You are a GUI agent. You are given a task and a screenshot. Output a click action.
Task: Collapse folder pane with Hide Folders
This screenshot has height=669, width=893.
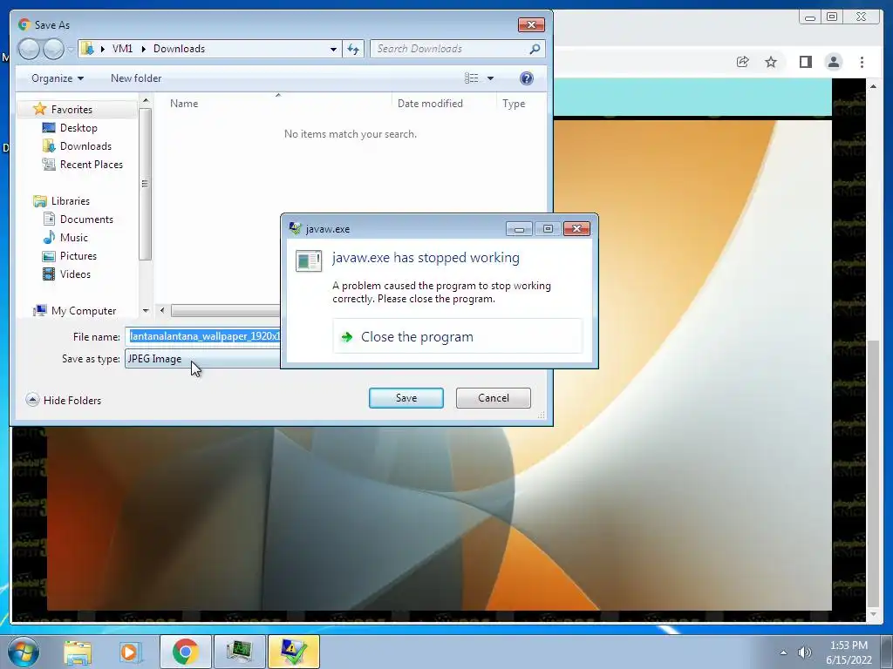click(x=63, y=401)
